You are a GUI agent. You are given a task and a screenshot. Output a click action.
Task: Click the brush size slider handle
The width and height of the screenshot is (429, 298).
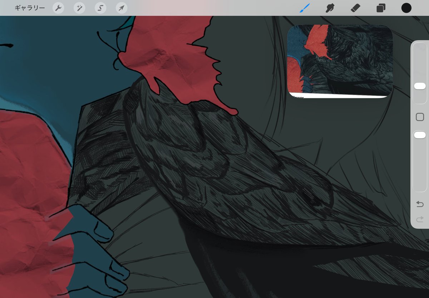(420, 86)
